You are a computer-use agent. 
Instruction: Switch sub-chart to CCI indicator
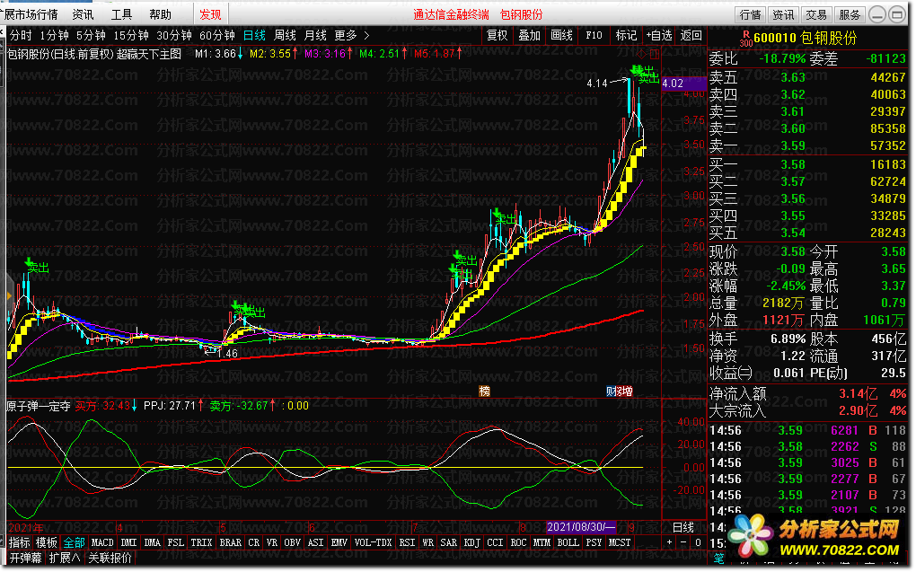(x=495, y=542)
